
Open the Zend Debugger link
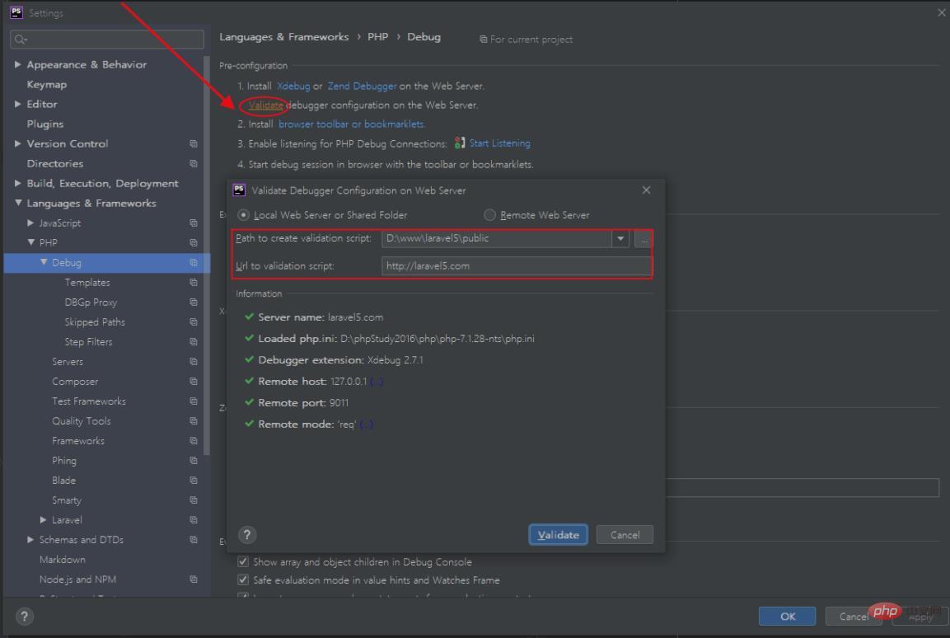(x=362, y=86)
